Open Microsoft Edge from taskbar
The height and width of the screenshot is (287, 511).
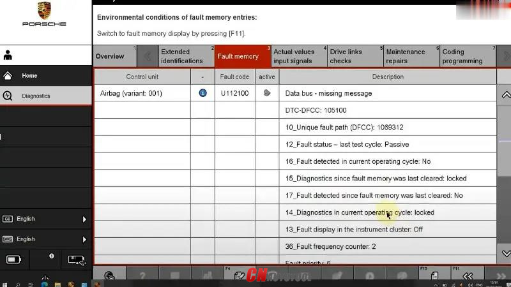[x=45, y=284]
